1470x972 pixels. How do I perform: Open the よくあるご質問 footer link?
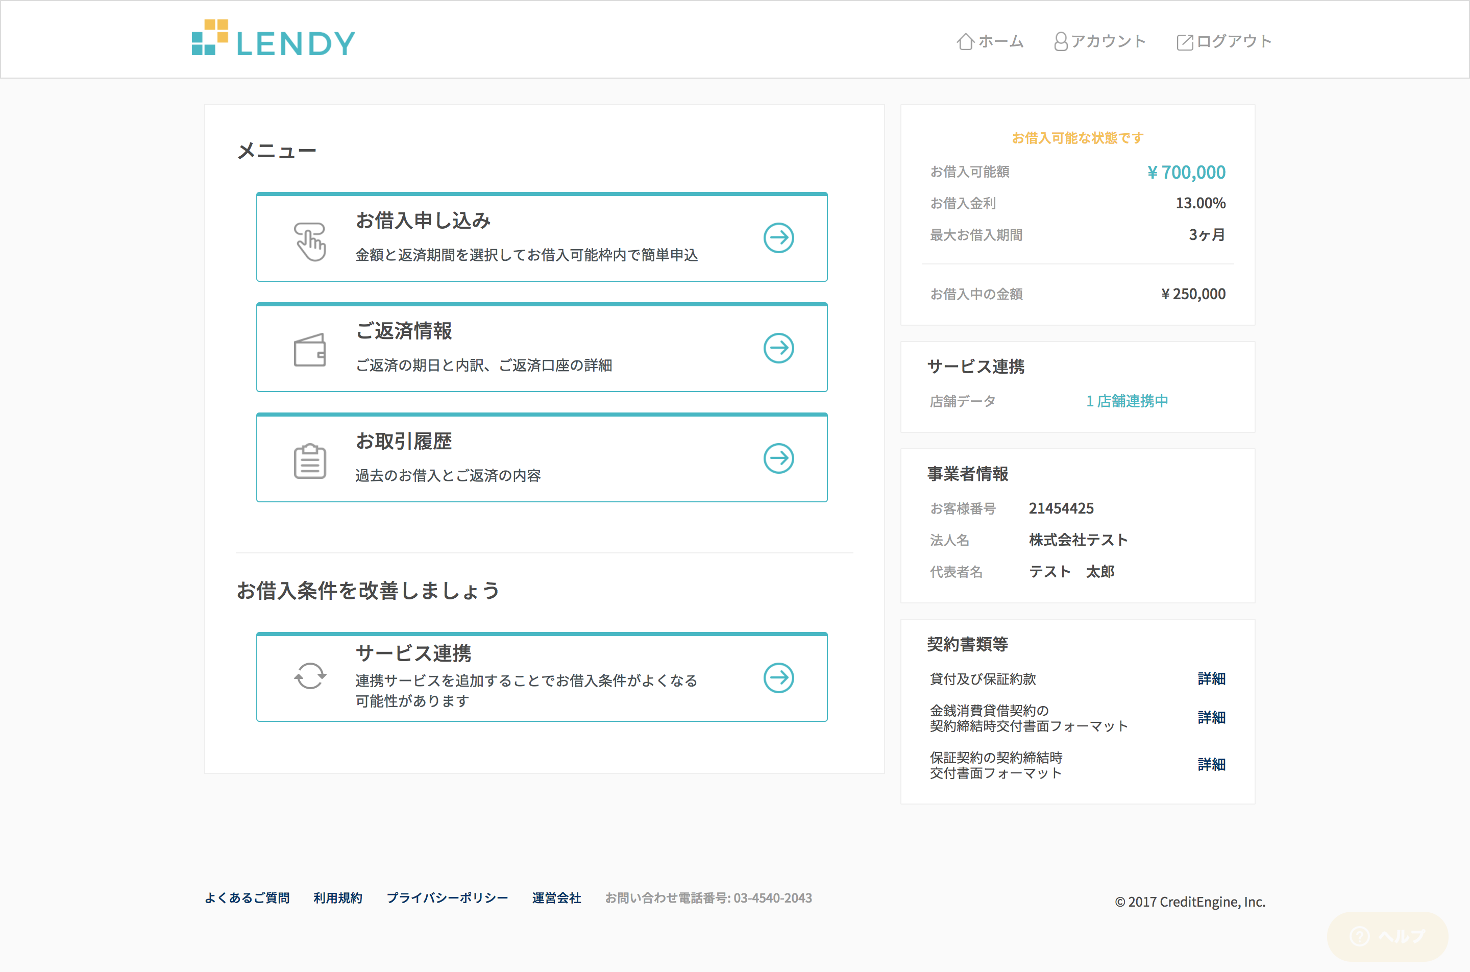pyautogui.click(x=247, y=898)
